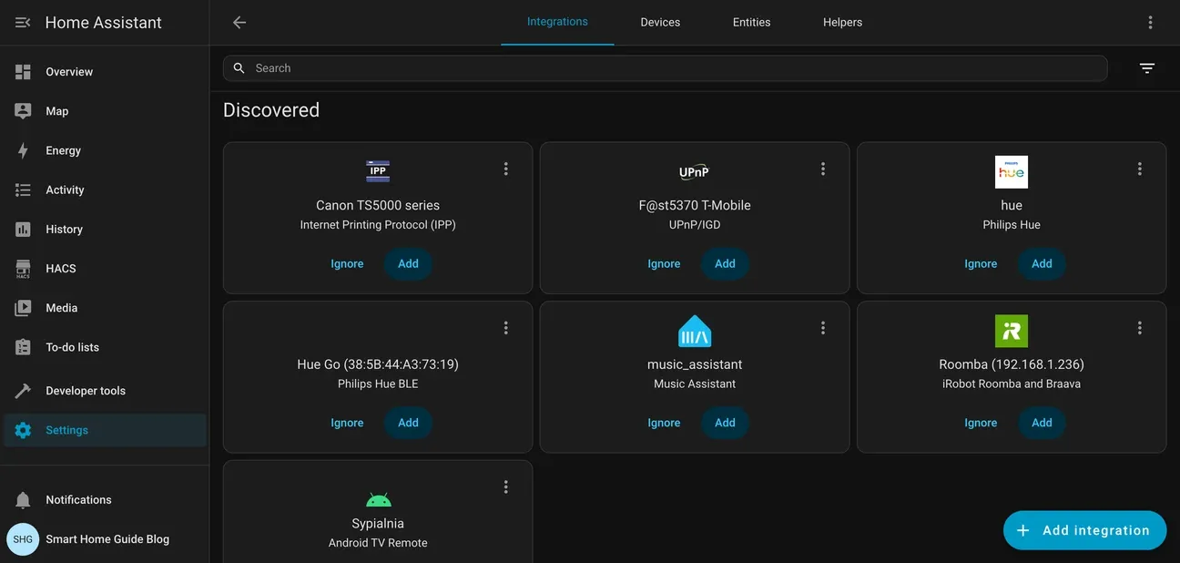Ignore the F@st5370 T-Mobile discovery
Viewport: 1180px width, 563px height.
point(664,264)
